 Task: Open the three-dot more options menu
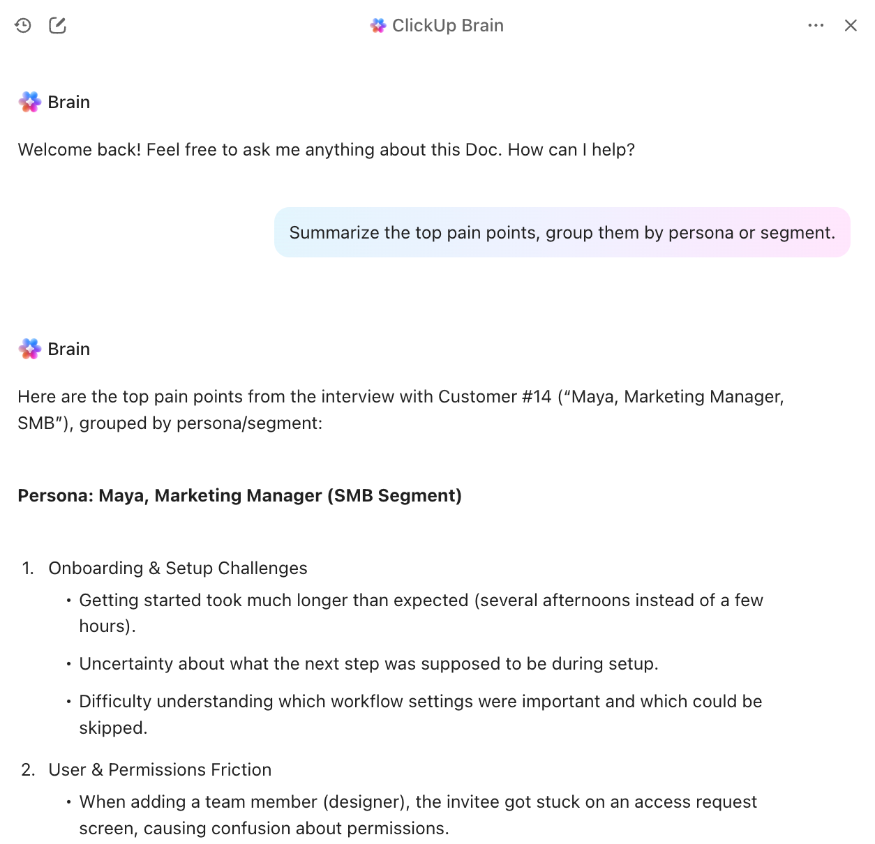(816, 26)
